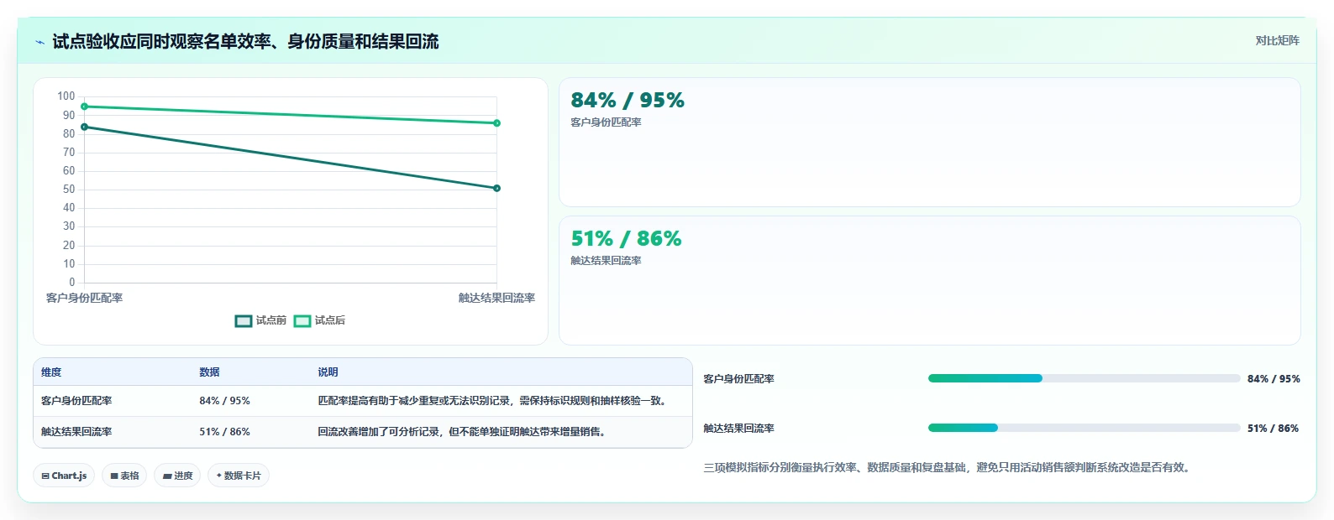Click the 84% / 95% value beside the progress bar
The height and width of the screenshot is (520, 1334).
tap(1274, 379)
